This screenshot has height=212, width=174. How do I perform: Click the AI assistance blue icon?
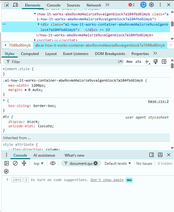143,5
